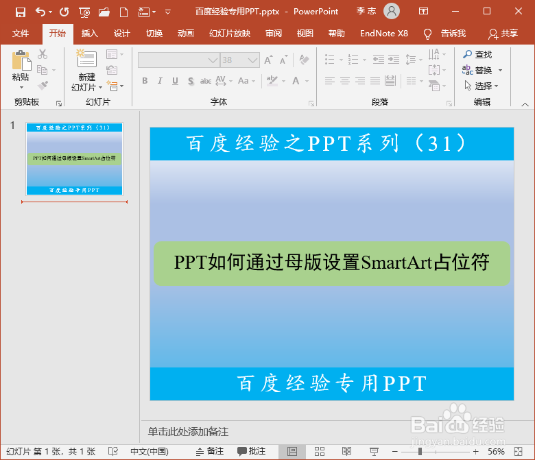Expand the New Slide dropdown arrow
Image resolution: width=535 pixels, height=460 pixels.
pyautogui.click(x=100, y=88)
